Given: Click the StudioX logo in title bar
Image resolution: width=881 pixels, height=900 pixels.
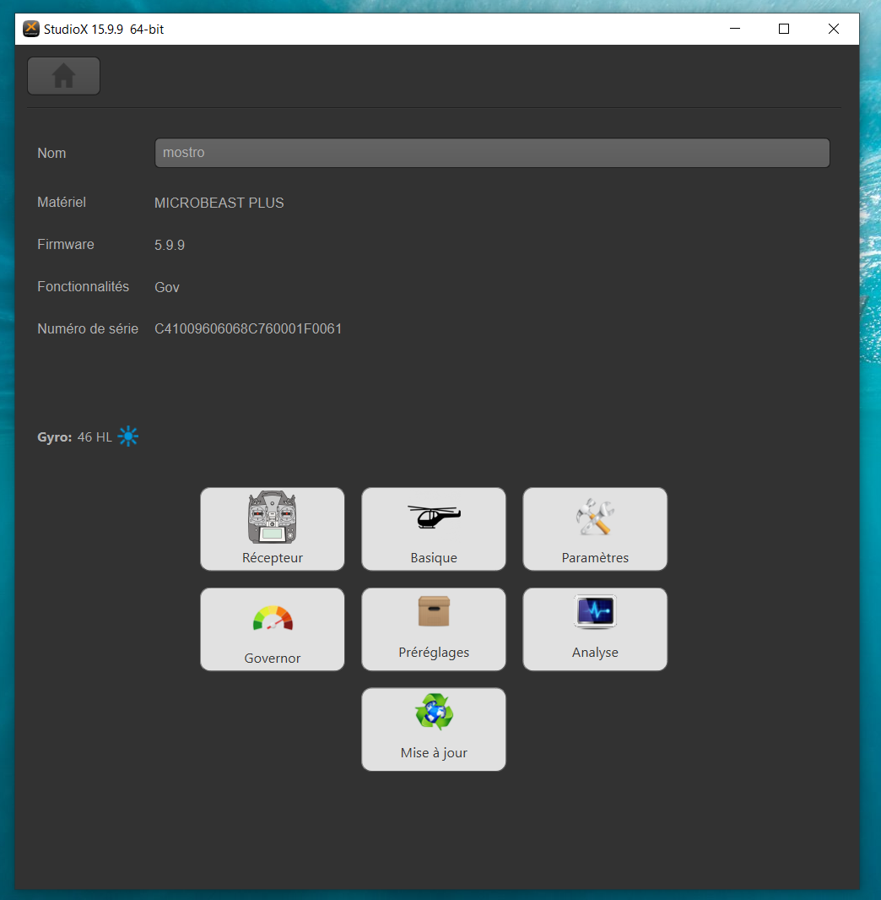Looking at the screenshot, I should tap(31, 29).
